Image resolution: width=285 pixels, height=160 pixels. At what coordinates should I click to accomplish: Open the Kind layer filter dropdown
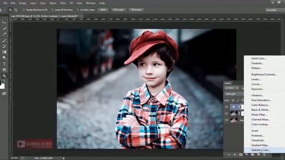[232, 88]
